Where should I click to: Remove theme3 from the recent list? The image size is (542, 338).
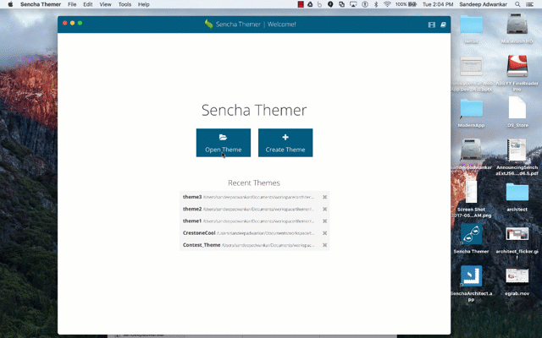click(324, 197)
